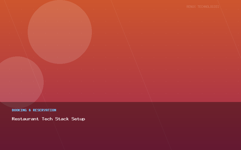The height and width of the screenshot is (150, 241).
Task: Click the word RENUX in the watermark
Action: coord(191,7)
